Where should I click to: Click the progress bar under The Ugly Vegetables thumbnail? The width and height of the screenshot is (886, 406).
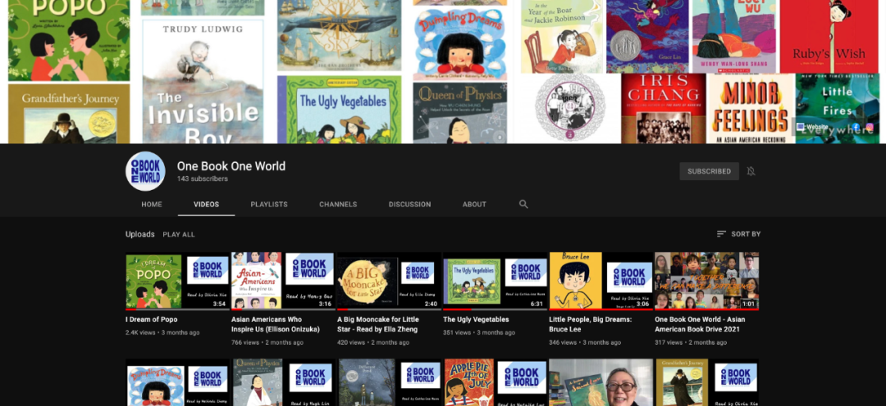(x=495, y=309)
